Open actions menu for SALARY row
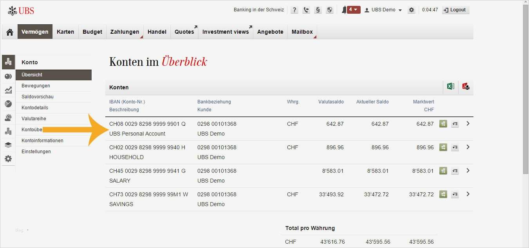 pos(455,171)
